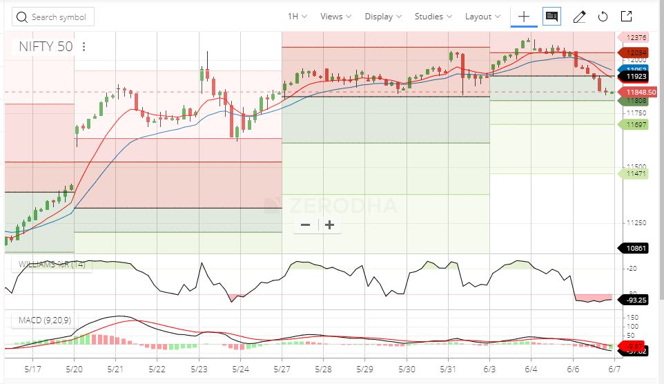
Task: Open the Views dropdown menu
Action: pyautogui.click(x=336, y=17)
